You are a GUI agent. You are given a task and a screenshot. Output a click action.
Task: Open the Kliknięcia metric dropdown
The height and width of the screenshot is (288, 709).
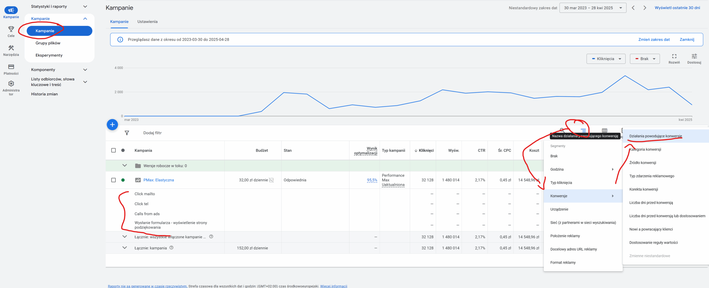click(x=606, y=59)
